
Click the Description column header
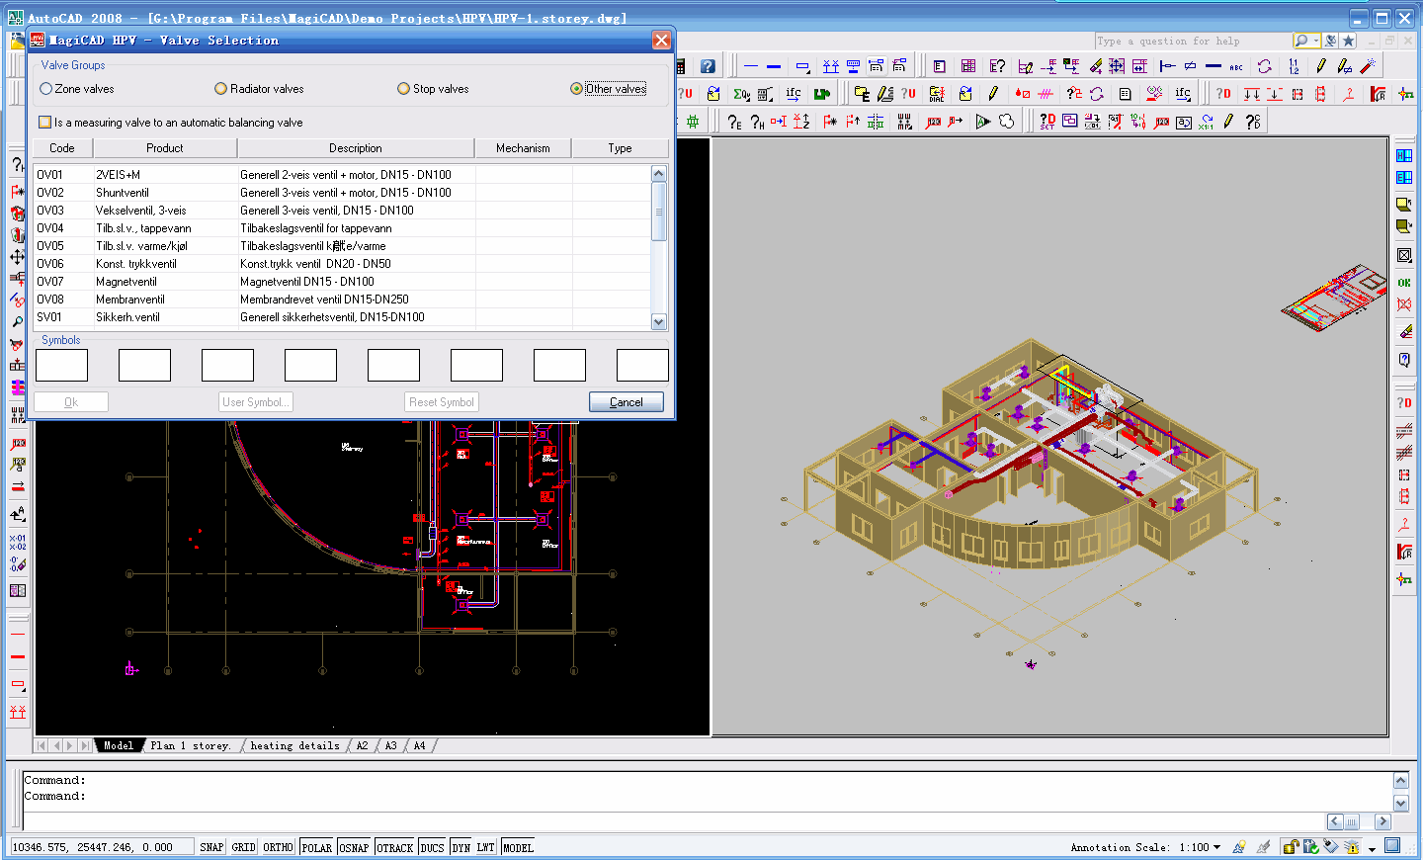coord(356,148)
